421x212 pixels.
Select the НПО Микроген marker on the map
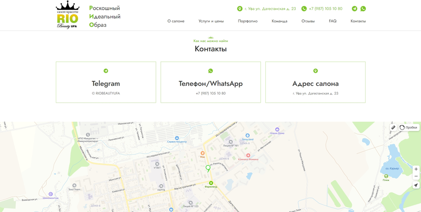click(x=88, y=134)
